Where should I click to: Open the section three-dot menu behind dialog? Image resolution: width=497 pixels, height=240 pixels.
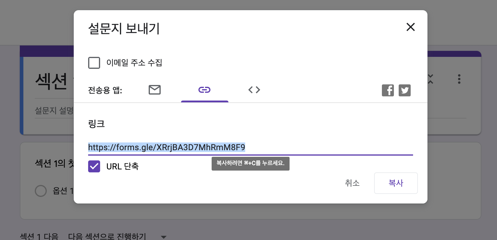[459, 79]
